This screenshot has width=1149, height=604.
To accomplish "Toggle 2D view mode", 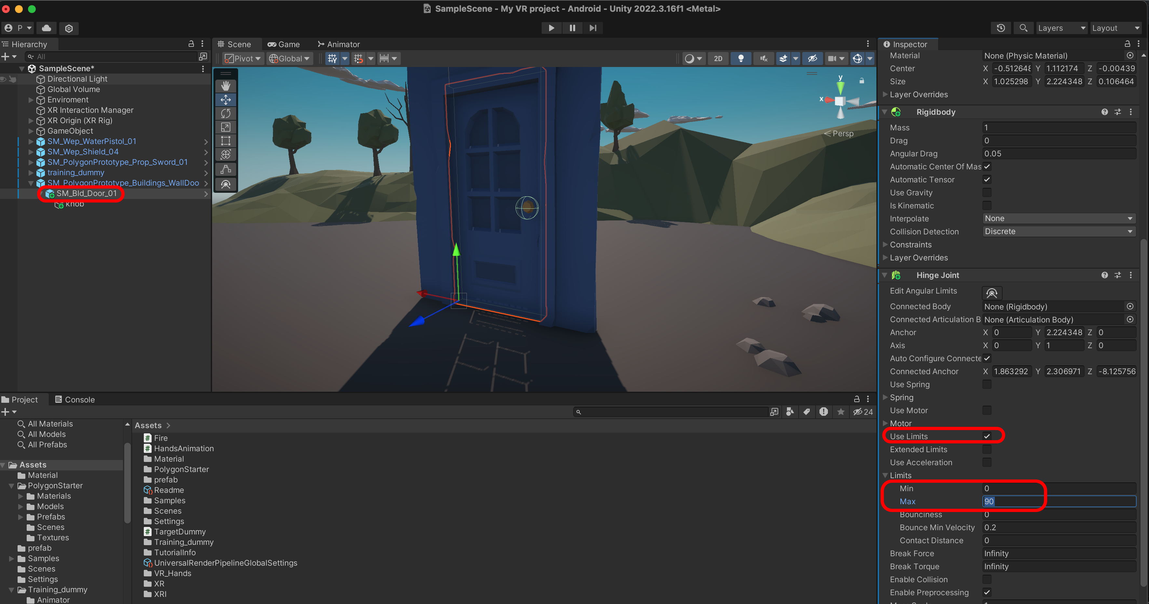I will (718, 59).
